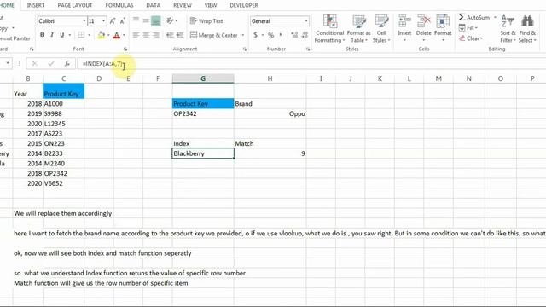Select column G header

tap(203, 78)
